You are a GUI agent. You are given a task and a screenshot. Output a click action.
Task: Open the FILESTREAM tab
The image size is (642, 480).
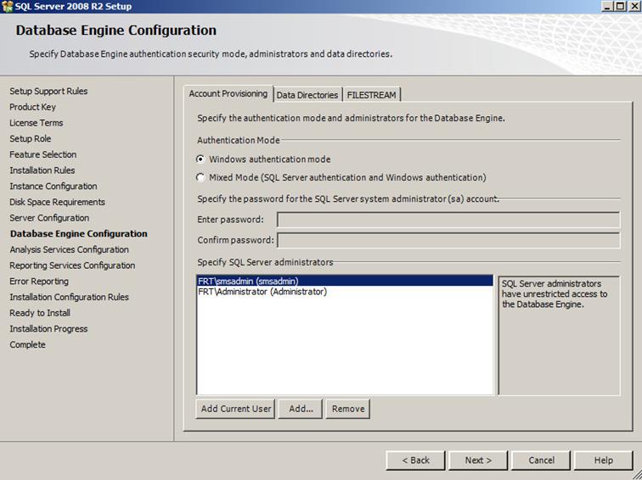pyautogui.click(x=371, y=95)
